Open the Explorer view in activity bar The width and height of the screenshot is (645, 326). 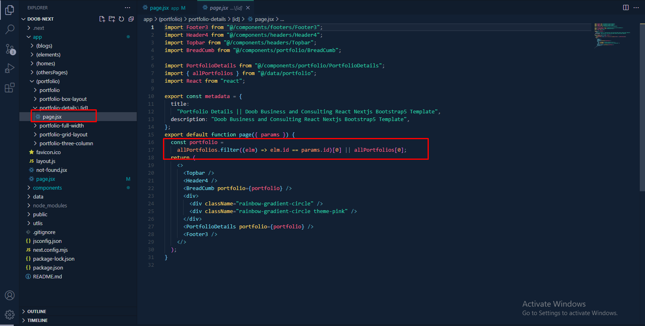pyautogui.click(x=10, y=10)
